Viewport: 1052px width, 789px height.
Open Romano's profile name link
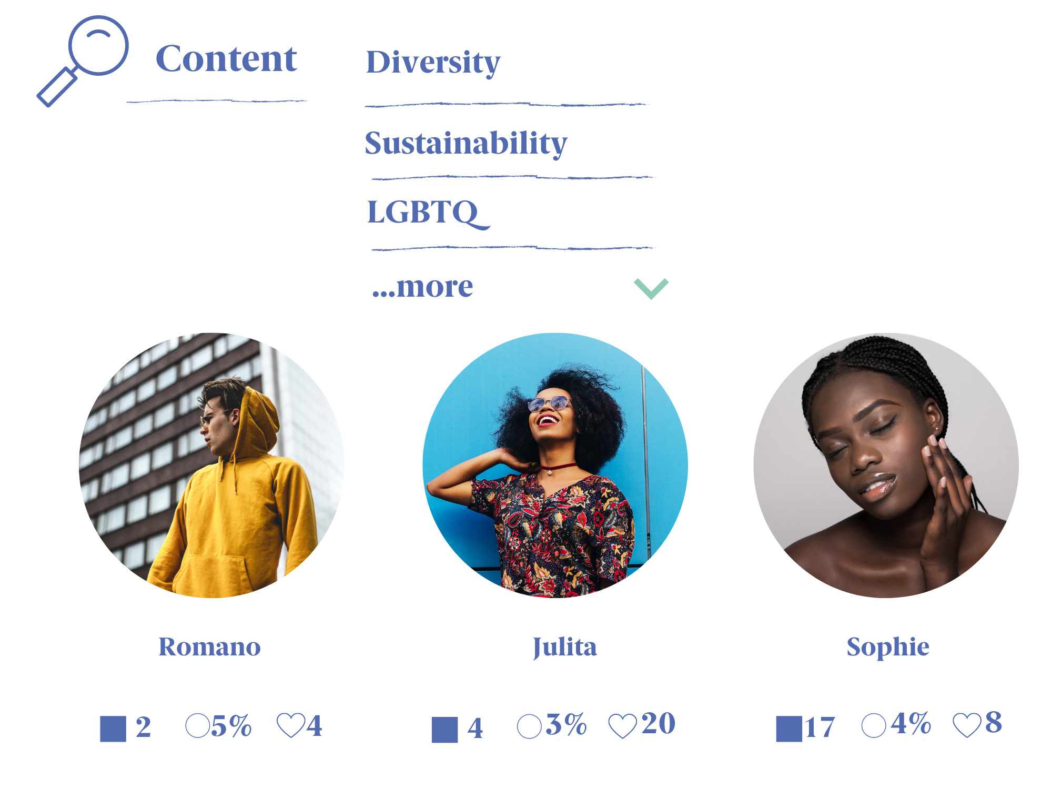(209, 646)
